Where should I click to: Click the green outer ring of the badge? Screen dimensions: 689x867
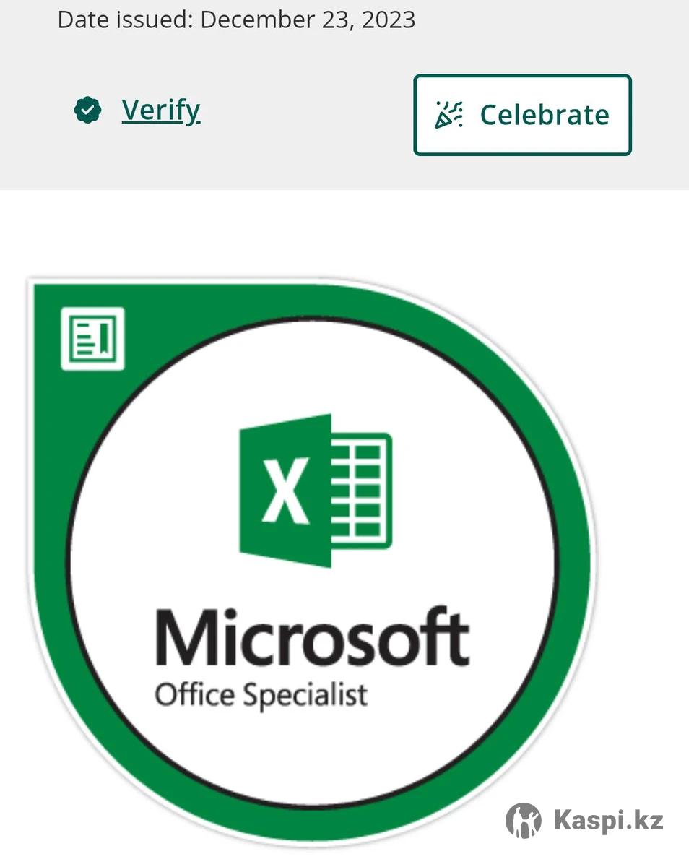coord(572,564)
